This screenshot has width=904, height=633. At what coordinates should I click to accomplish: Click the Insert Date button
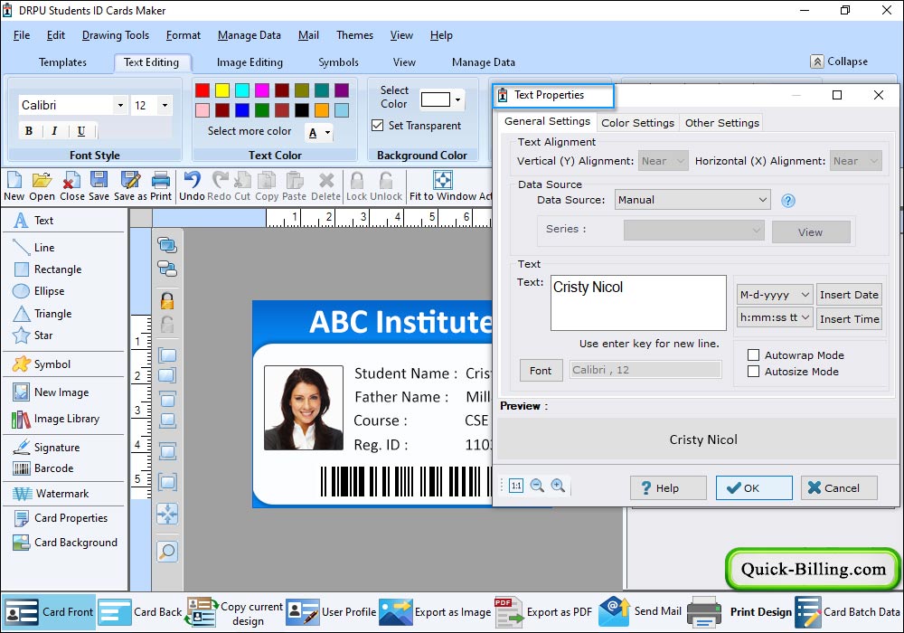849,295
